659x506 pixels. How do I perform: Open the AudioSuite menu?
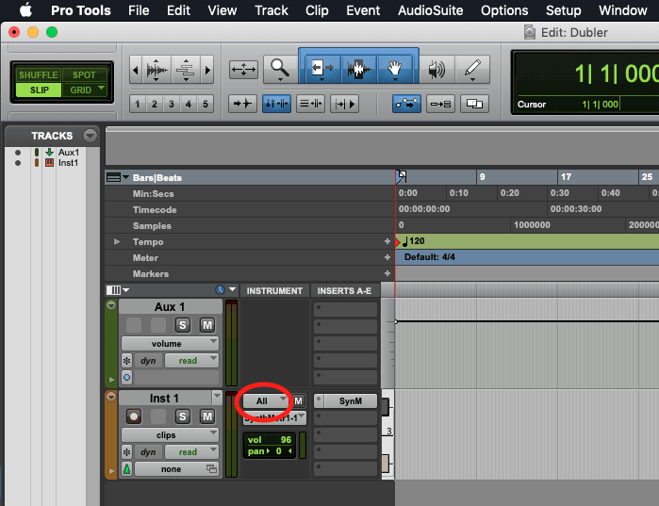(x=430, y=10)
